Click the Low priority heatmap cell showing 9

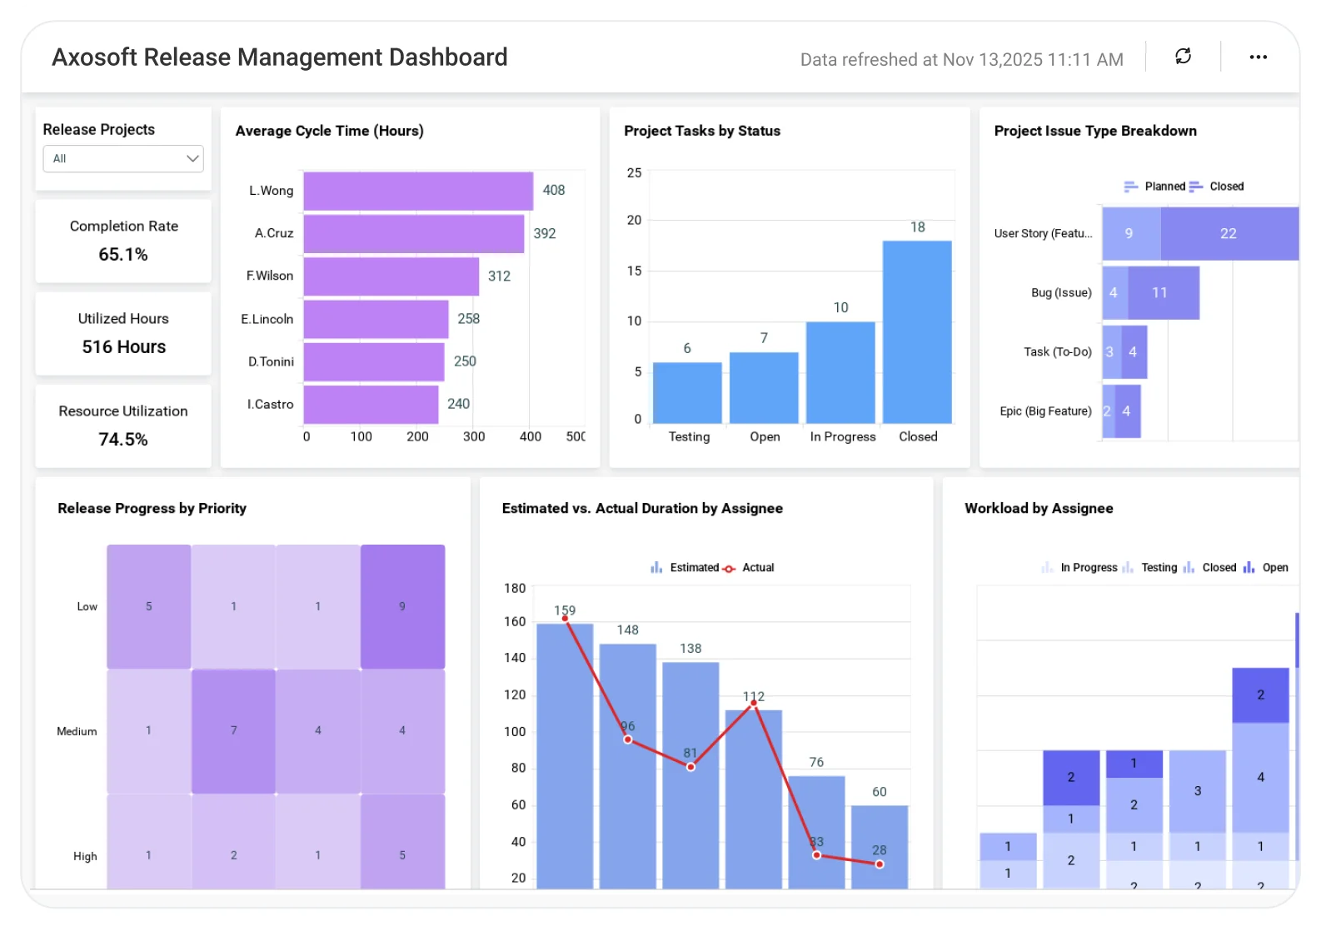402,606
